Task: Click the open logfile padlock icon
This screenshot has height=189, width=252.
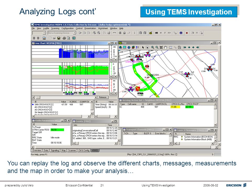Action: (151, 33)
